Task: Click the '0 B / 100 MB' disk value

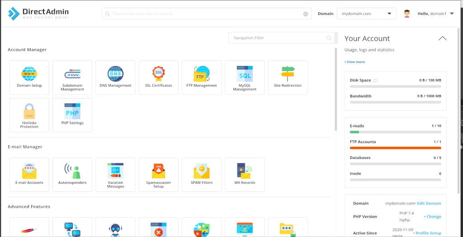Action: tap(430, 80)
